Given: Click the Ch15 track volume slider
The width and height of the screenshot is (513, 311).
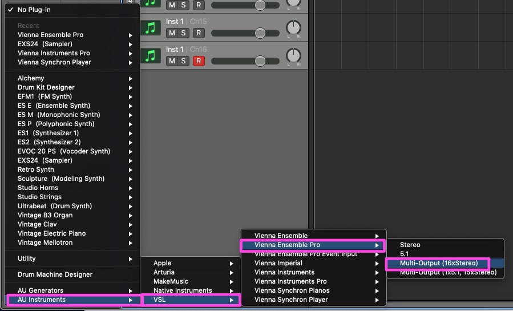Looking at the screenshot, I should click(245, 33).
